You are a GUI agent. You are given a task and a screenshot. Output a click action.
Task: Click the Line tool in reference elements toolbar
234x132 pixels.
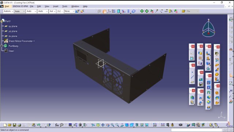pyautogui.click(x=192, y=77)
